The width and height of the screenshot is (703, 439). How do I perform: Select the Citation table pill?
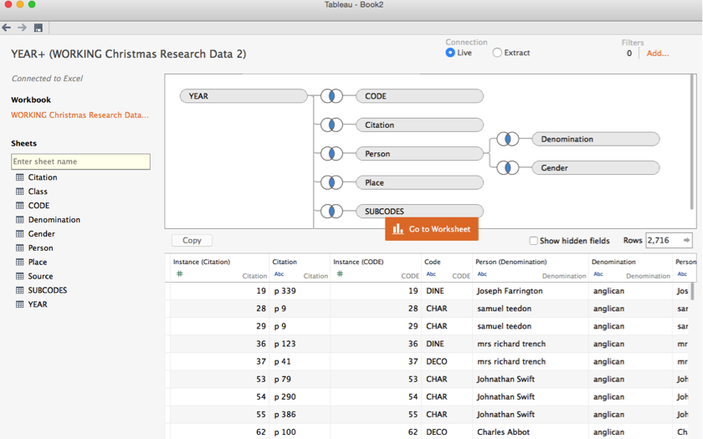(419, 125)
